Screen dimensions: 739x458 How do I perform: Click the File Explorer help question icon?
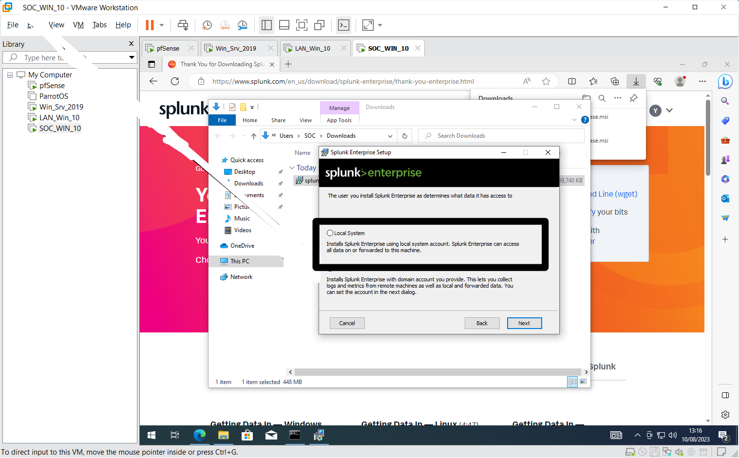click(585, 120)
